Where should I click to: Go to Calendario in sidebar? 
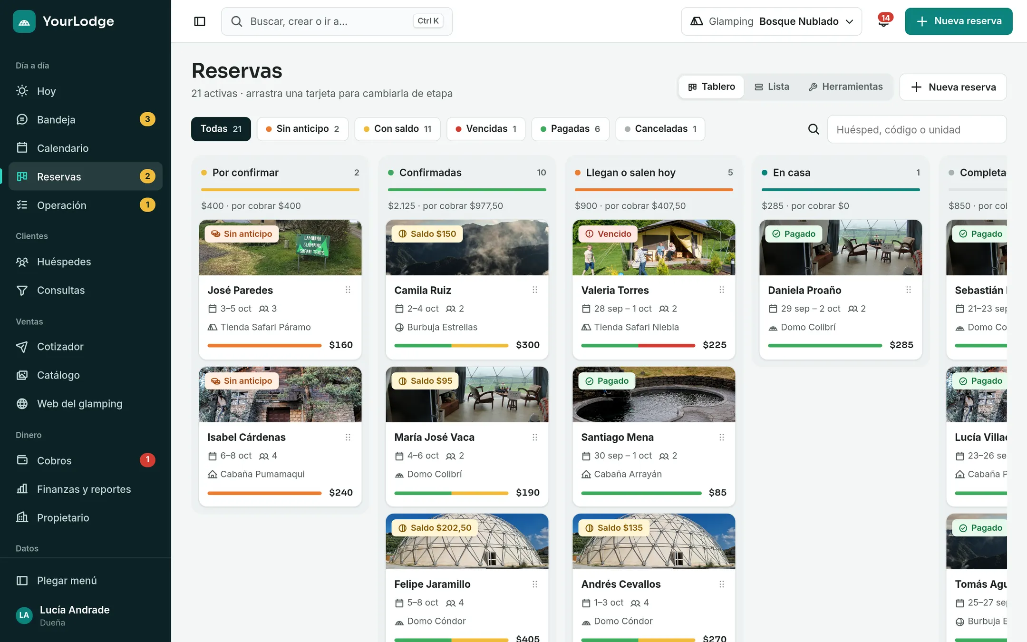click(86, 148)
